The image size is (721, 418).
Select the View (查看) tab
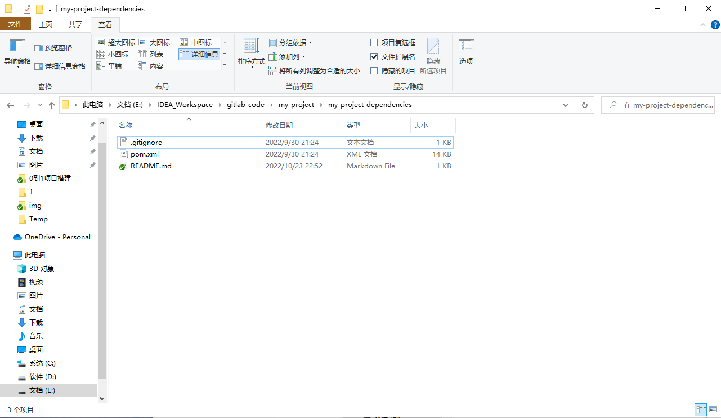pos(105,24)
